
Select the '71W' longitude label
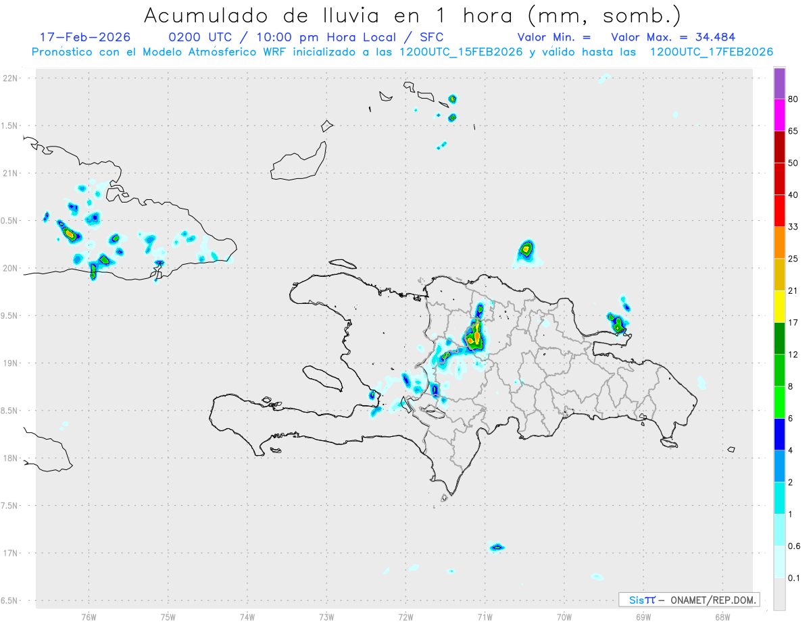pos(485,617)
